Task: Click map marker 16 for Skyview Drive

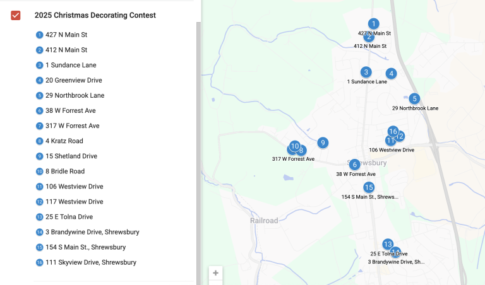Action: 393,131
